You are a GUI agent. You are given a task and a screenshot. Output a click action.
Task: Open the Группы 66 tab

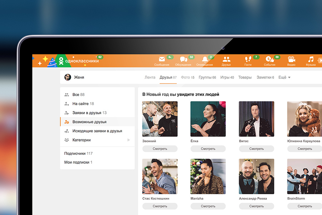tap(207, 77)
